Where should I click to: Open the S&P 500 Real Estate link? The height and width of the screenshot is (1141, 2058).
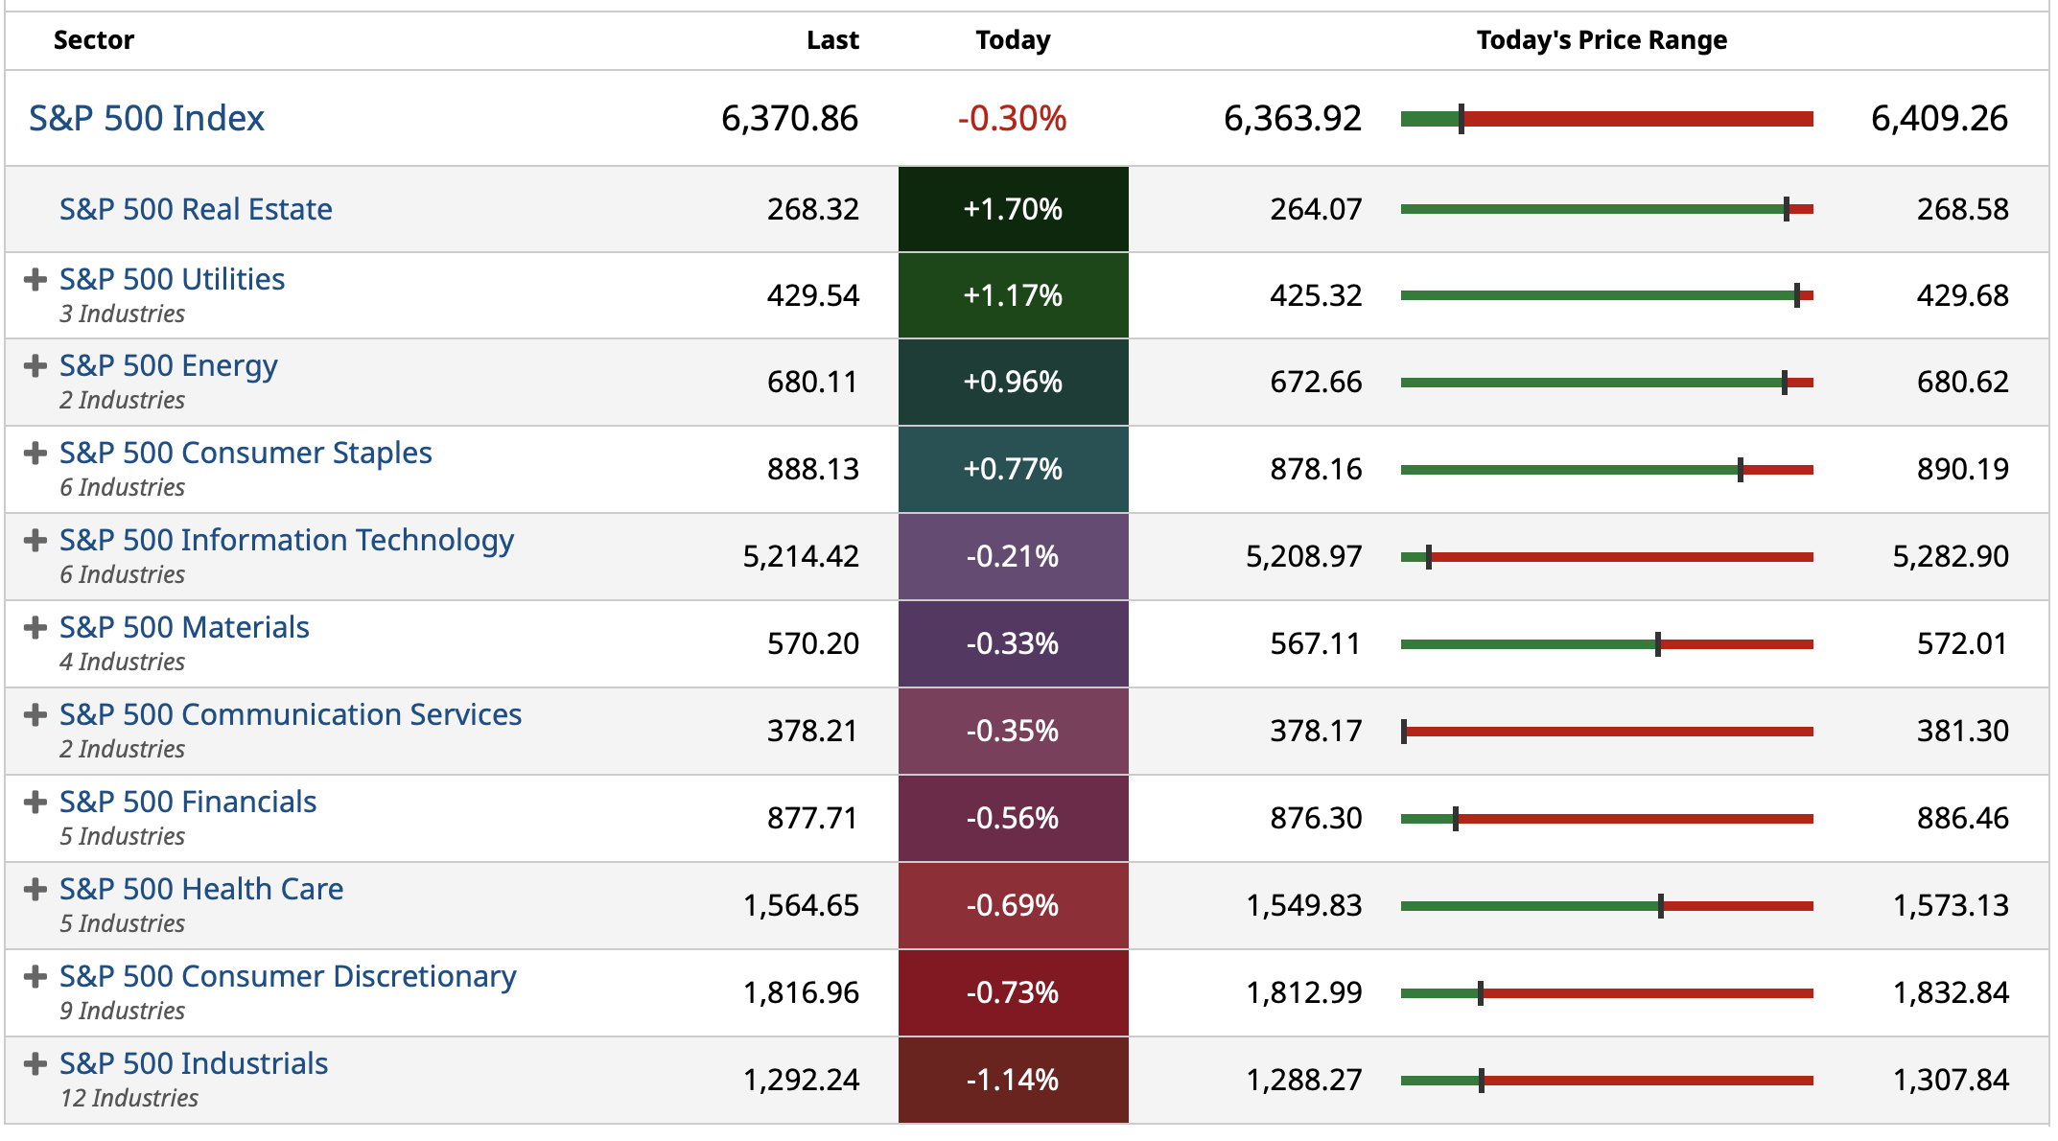[x=196, y=209]
